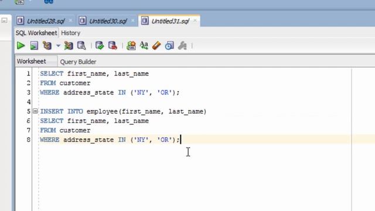Click the Commit icon with green check

(x=99, y=46)
